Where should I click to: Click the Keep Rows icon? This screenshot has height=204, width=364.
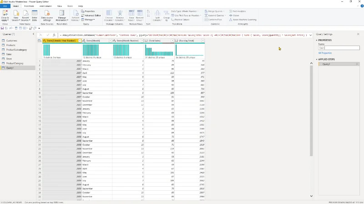point(131,13)
